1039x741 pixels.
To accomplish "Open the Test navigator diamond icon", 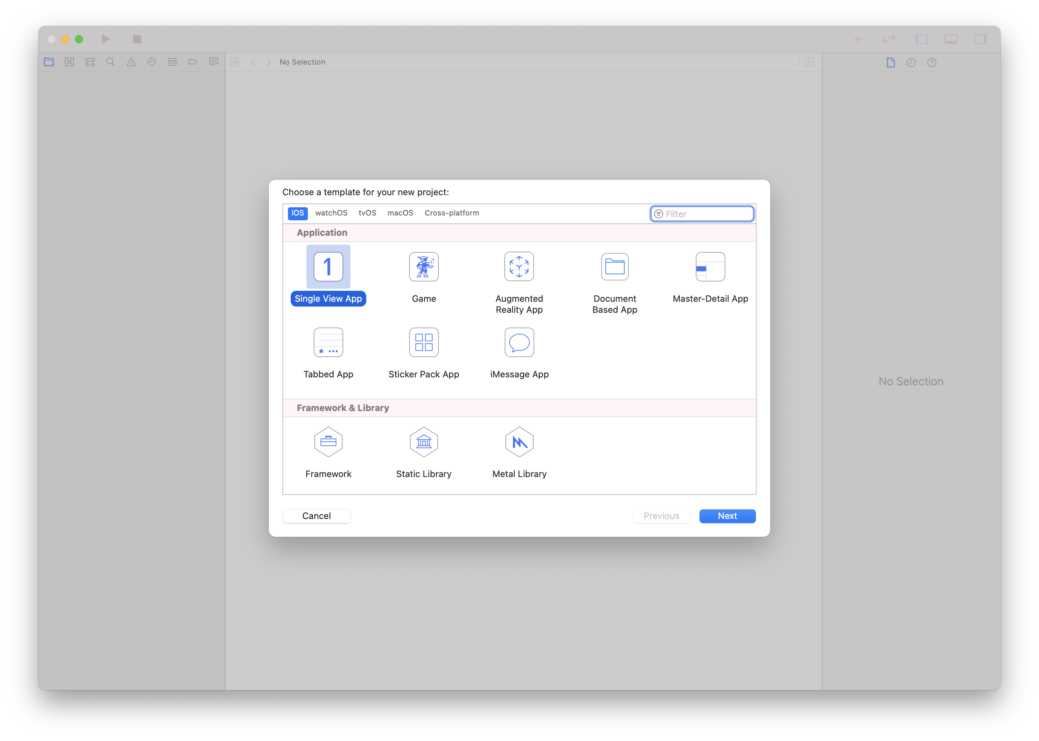I will pos(152,62).
